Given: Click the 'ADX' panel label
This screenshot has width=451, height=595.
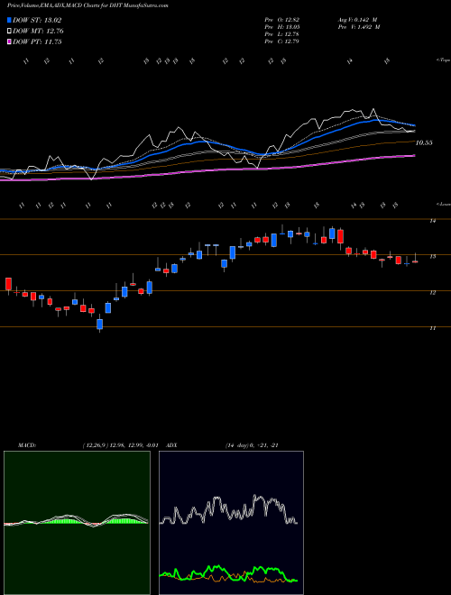Looking at the screenshot, I should pos(171,445).
